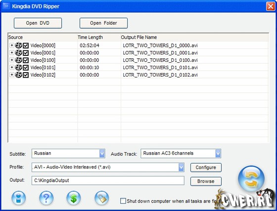
Task: Click LOTR_TWO_TOWERS_D1_0101.avi file name
Action: tap(160, 68)
